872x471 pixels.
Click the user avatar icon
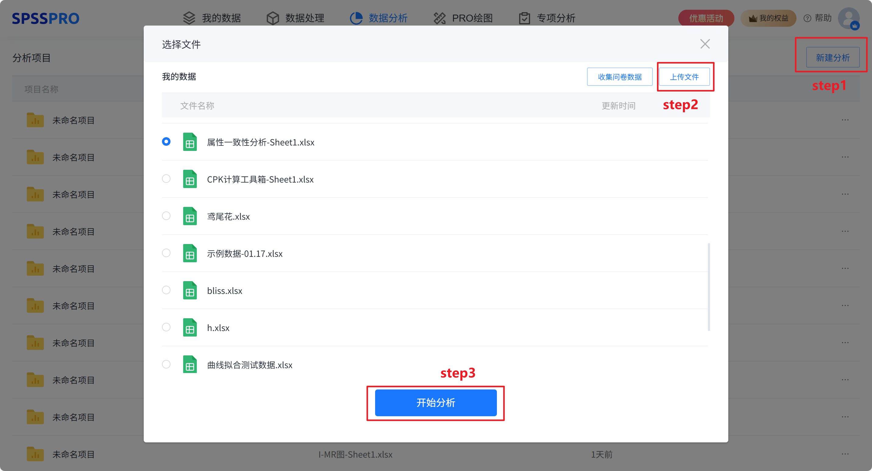[x=849, y=18]
